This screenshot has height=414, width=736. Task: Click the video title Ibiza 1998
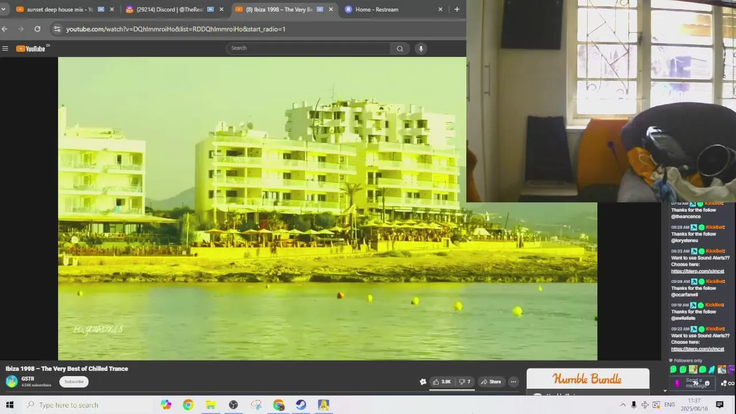[x=67, y=369]
